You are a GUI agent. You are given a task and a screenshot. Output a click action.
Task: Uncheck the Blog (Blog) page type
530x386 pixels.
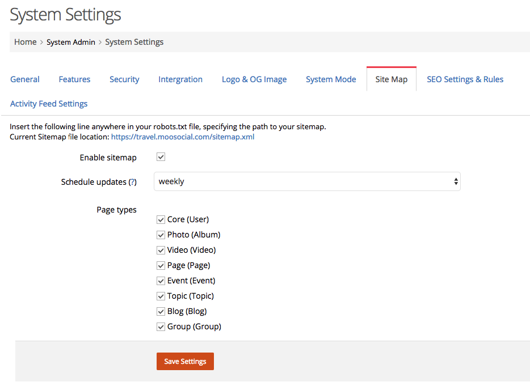161,311
